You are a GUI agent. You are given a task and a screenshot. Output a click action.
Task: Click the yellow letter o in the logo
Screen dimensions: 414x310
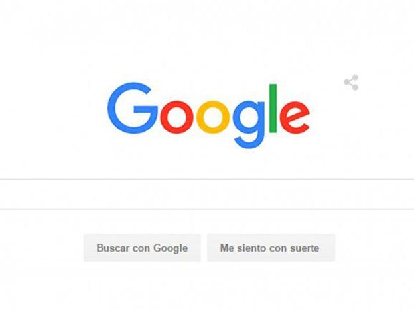pos(213,117)
